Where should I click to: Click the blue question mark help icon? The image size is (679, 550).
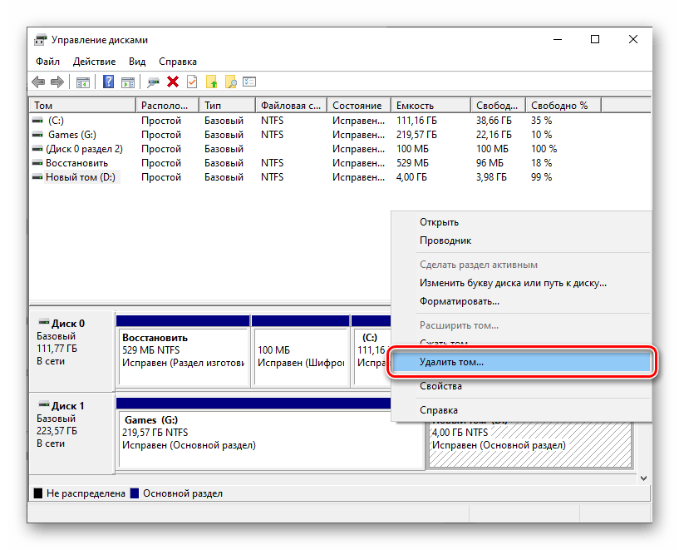109,82
